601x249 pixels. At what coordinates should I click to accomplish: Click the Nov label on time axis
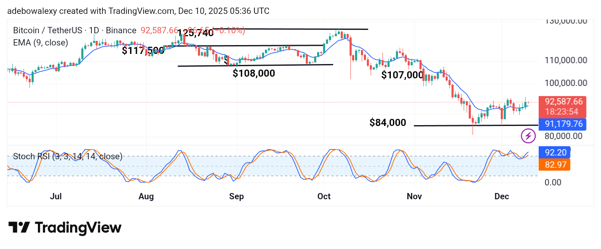point(414,197)
